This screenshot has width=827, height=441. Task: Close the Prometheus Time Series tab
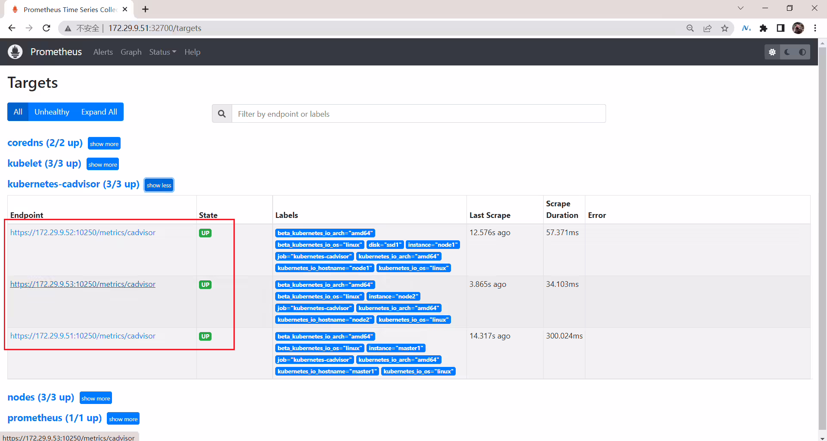click(125, 9)
